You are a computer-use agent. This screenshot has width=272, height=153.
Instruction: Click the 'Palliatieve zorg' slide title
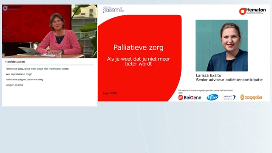coord(139,47)
